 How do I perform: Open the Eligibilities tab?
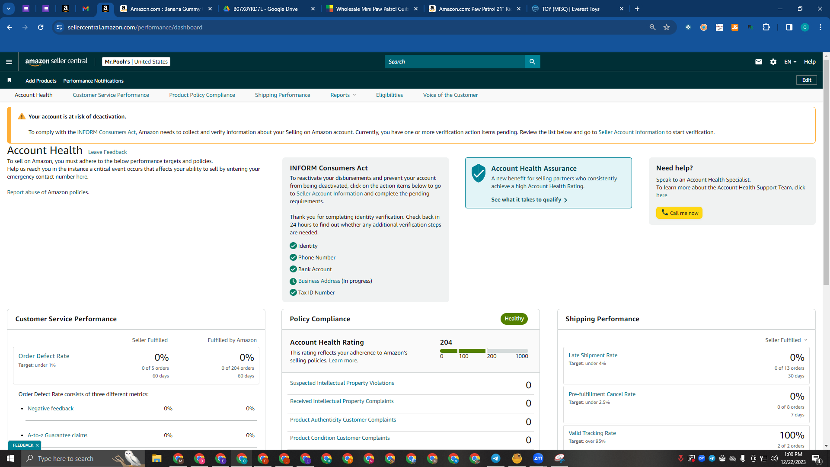click(x=389, y=95)
